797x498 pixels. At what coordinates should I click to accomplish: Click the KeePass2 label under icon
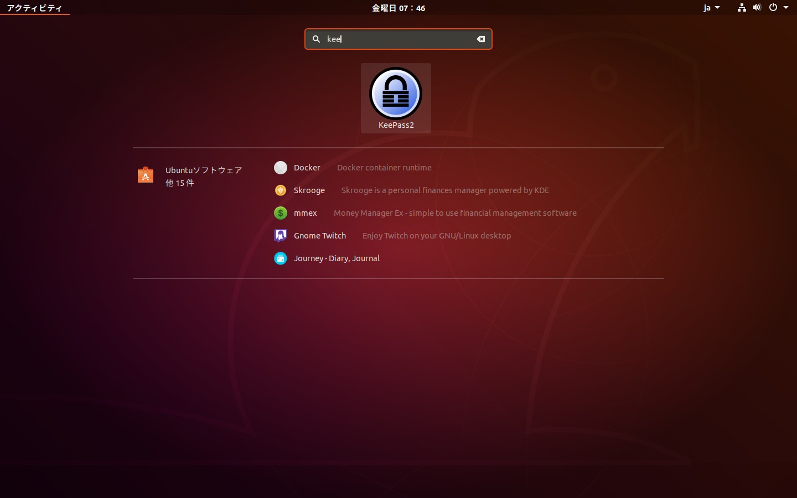396,125
